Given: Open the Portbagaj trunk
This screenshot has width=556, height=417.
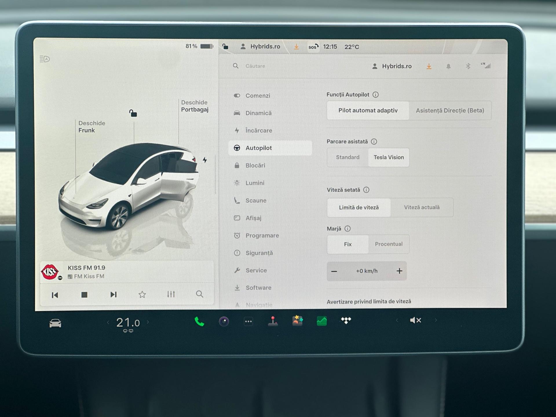Looking at the screenshot, I should 195,106.
